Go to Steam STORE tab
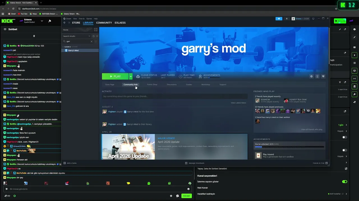Viewport: 359px width, 201px height. [x=76, y=23]
